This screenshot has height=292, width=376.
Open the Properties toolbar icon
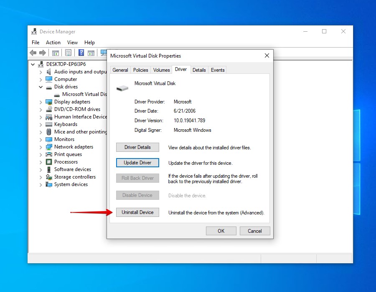click(69, 53)
